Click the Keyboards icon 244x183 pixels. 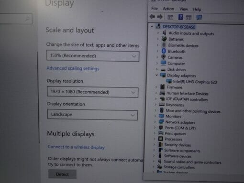tap(162, 105)
